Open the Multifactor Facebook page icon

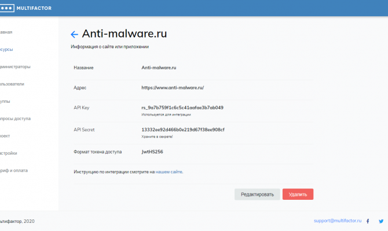[x=368, y=221]
